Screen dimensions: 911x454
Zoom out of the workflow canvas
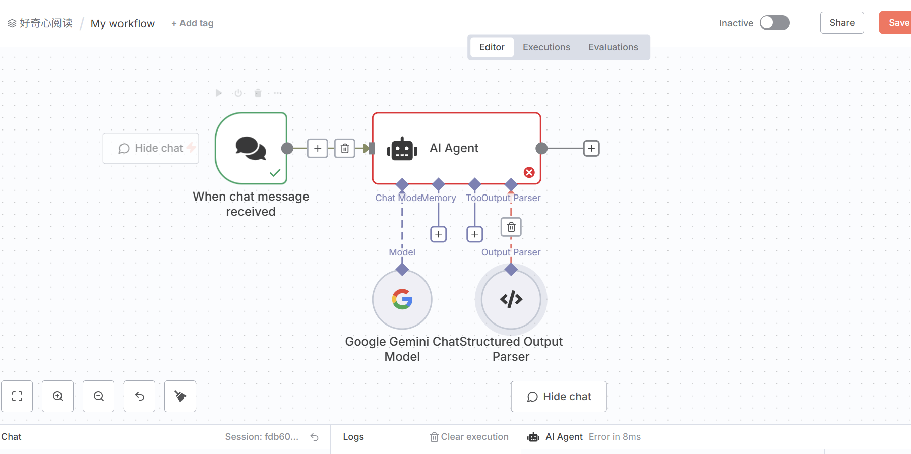click(99, 396)
